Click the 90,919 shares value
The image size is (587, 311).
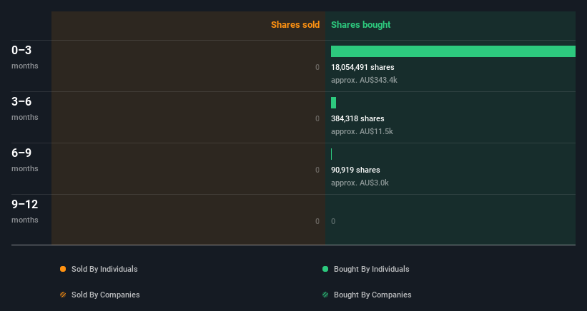(355, 170)
